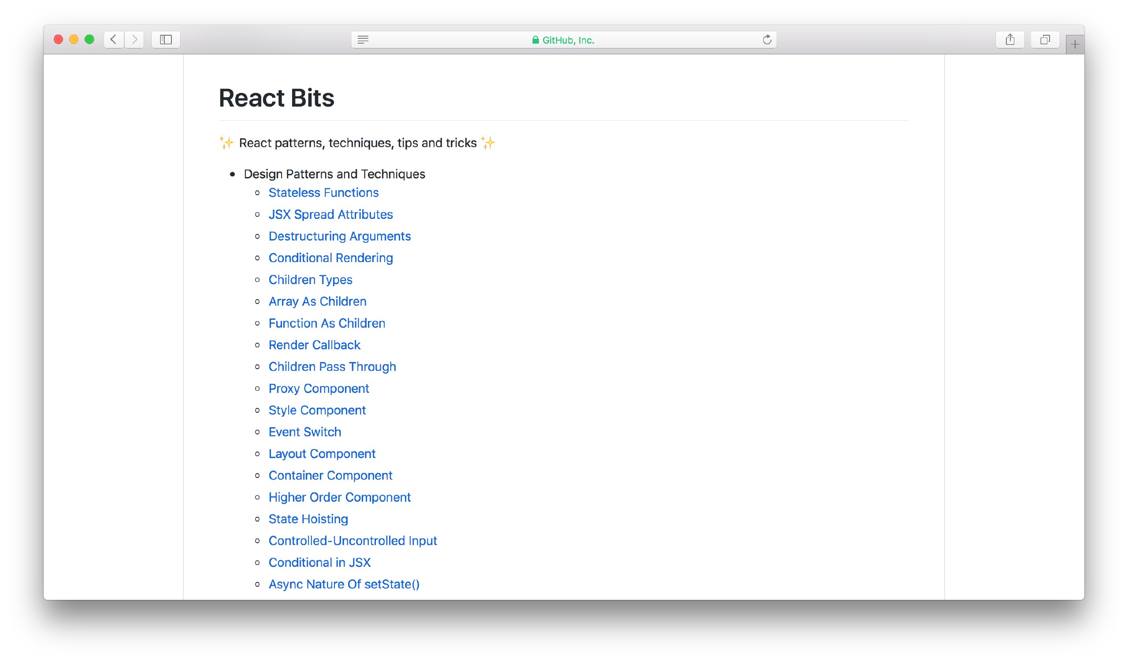1128x662 pixels.
Task: Click 'React patterns, techniques, tips and tricks' text
Action: coord(358,143)
